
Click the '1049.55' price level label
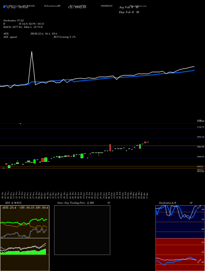pyautogui.click(x=200, y=156)
